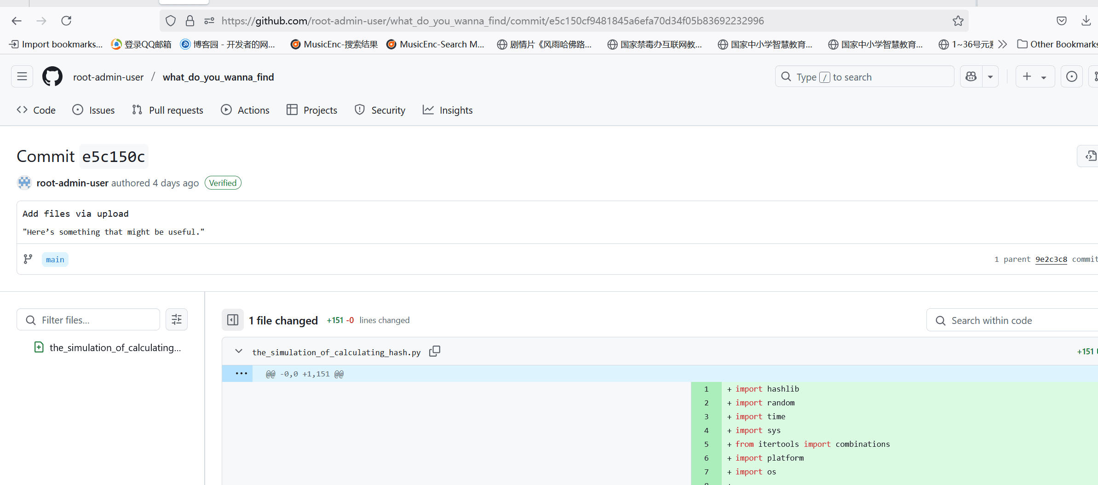The image size is (1098, 485).
Task: Click diff line number 5
Action: pos(707,444)
